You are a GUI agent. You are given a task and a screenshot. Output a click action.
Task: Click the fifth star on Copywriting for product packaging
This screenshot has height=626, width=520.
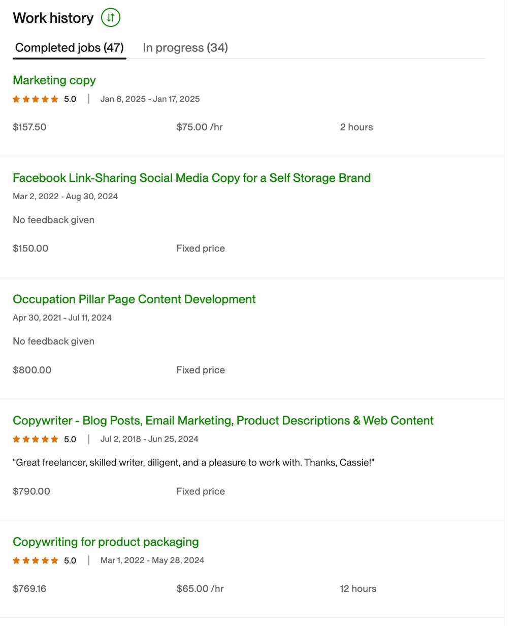[54, 560]
